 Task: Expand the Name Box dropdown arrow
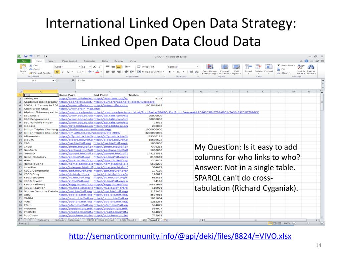(53, 80)
